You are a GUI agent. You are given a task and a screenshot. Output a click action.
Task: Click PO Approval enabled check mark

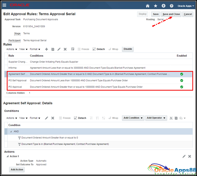pos(182,87)
